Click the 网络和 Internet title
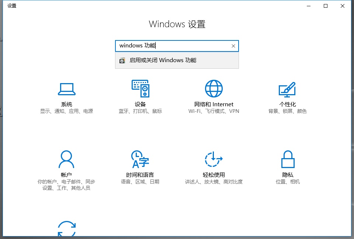 tap(214, 104)
